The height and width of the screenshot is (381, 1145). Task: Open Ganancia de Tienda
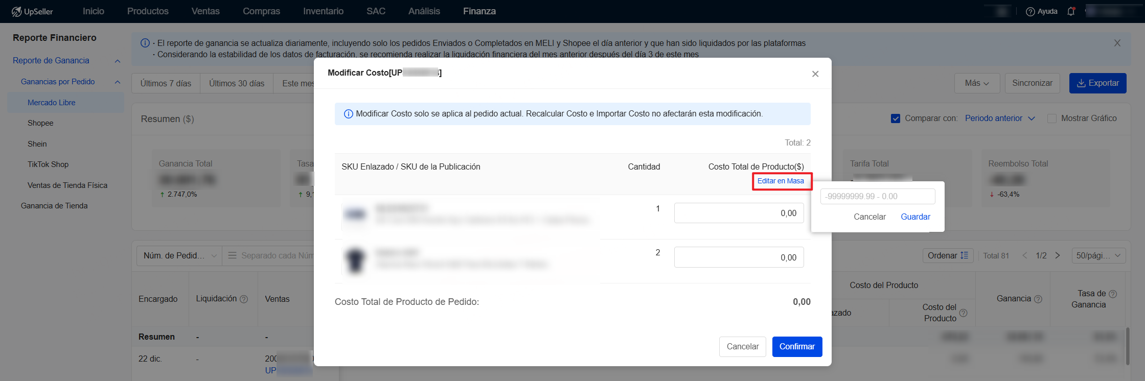coord(54,206)
